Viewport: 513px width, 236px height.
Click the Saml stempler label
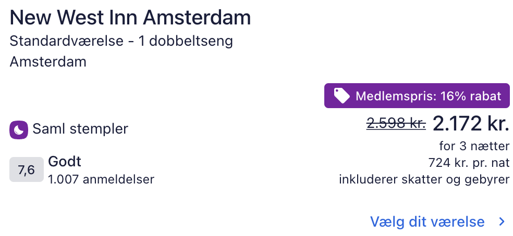(x=80, y=129)
